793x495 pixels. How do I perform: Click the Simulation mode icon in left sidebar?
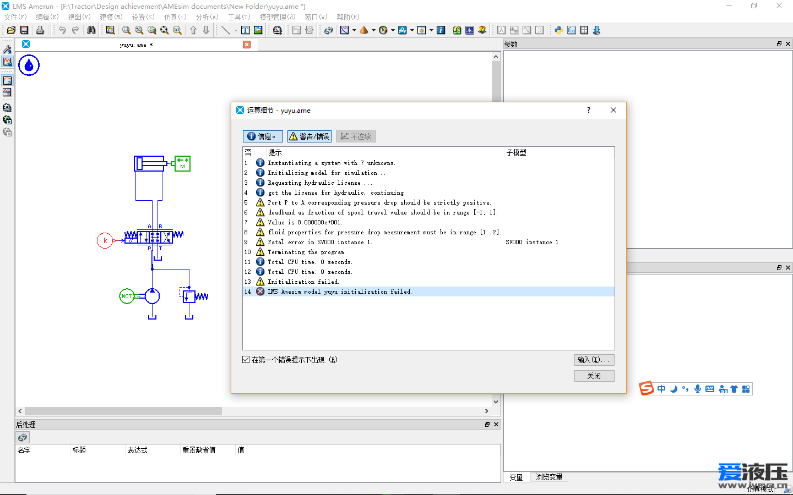pyautogui.click(x=7, y=62)
